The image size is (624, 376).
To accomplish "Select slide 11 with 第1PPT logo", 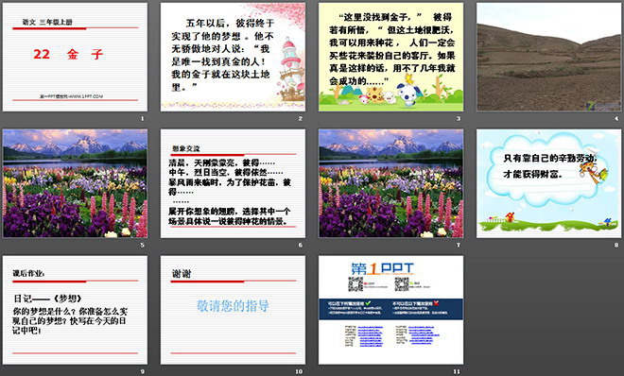I will [390, 310].
